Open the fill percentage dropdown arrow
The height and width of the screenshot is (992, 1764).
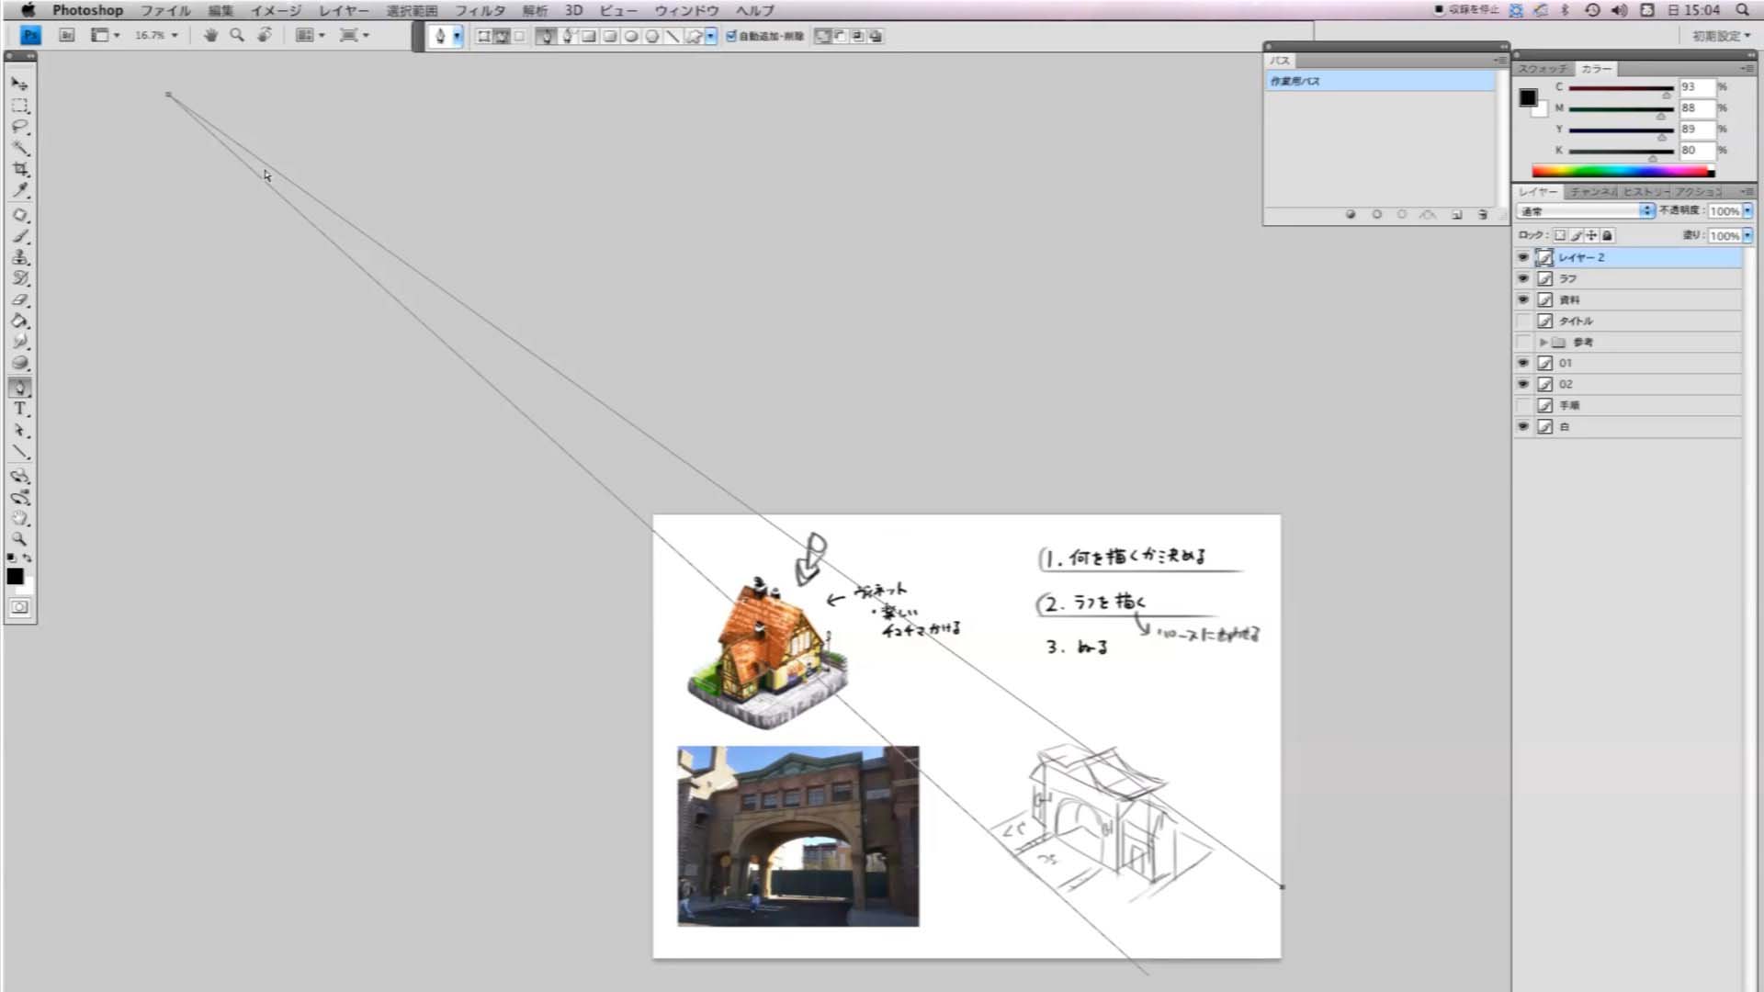(1747, 235)
